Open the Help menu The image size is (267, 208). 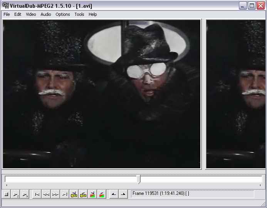point(92,14)
